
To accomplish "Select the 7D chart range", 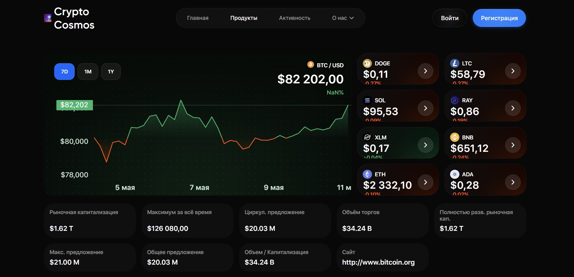I will [x=64, y=72].
